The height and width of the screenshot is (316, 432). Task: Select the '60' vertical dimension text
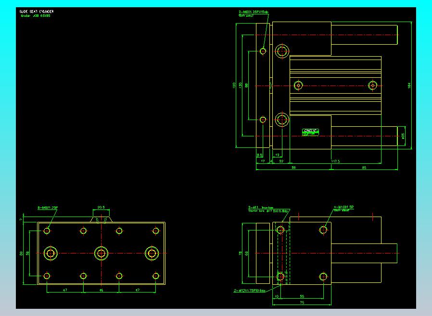click(247, 253)
